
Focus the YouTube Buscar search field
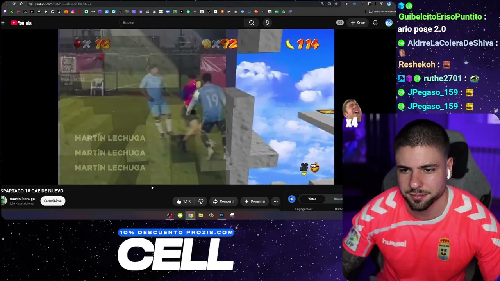click(182, 23)
